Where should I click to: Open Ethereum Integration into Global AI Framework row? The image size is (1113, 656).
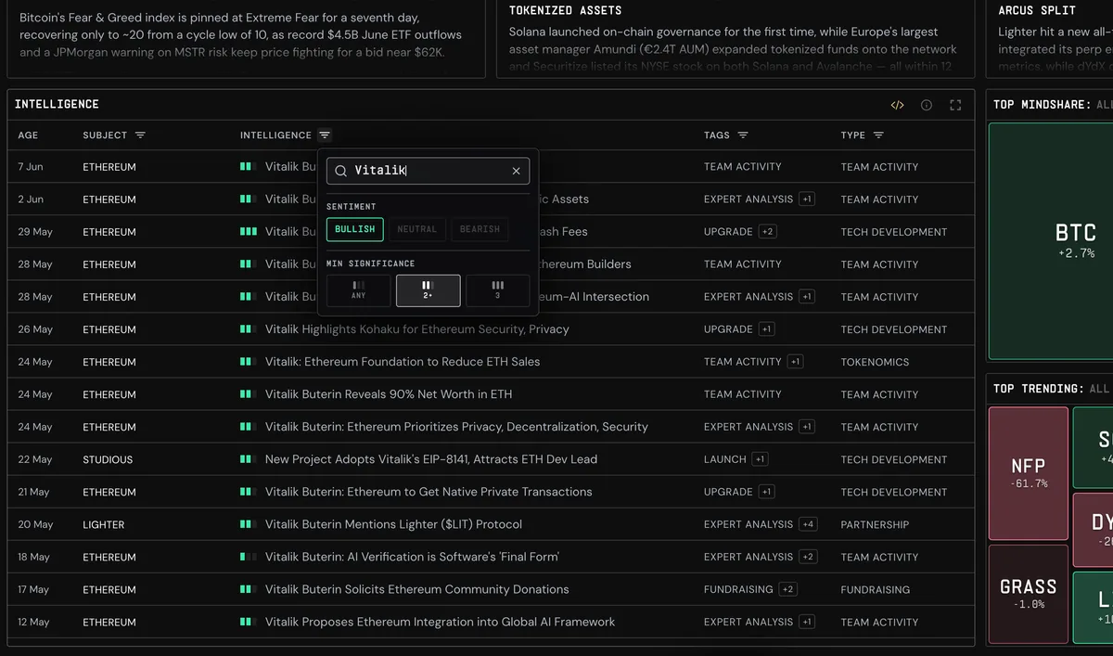[491, 622]
